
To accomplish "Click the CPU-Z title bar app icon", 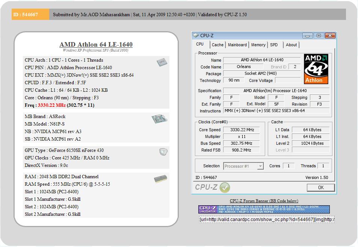I will (196, 35).
